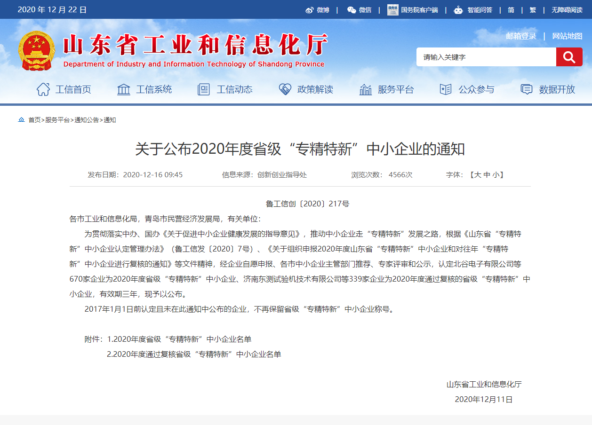Click the 邮箱登录 link
592x425 pixels.
click(x=521, y=36)
